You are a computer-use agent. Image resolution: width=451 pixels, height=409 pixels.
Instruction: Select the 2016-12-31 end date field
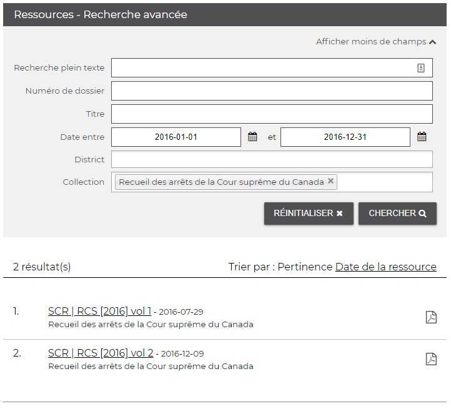pos(345,137)
